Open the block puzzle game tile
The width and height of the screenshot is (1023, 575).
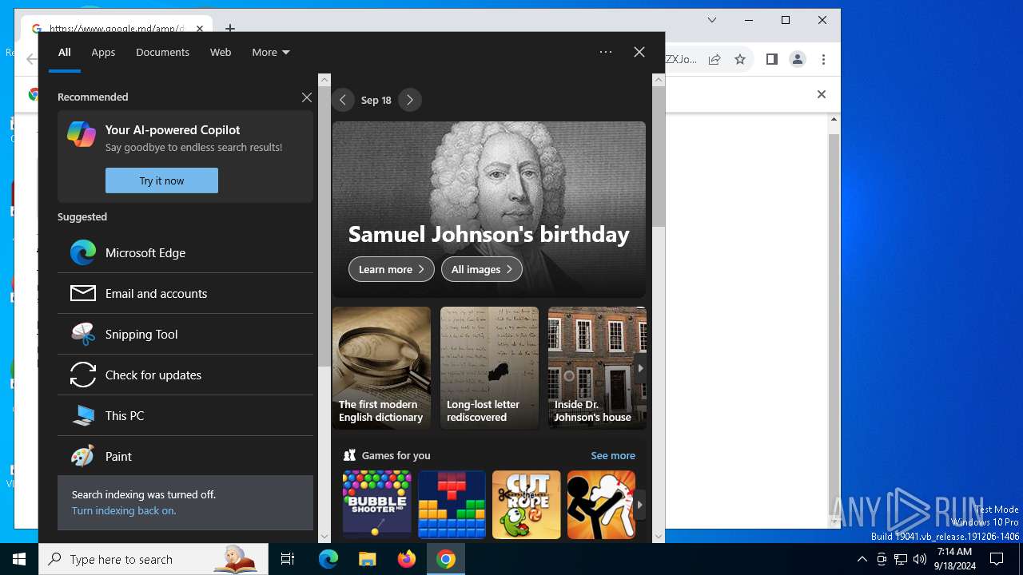pos(452,505)
